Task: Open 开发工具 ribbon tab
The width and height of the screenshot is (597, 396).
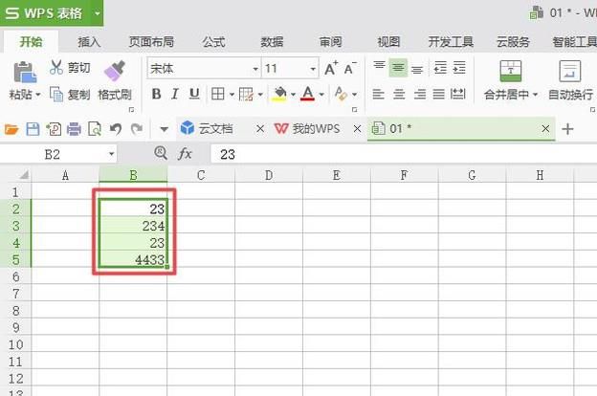Action: (451, 41)
